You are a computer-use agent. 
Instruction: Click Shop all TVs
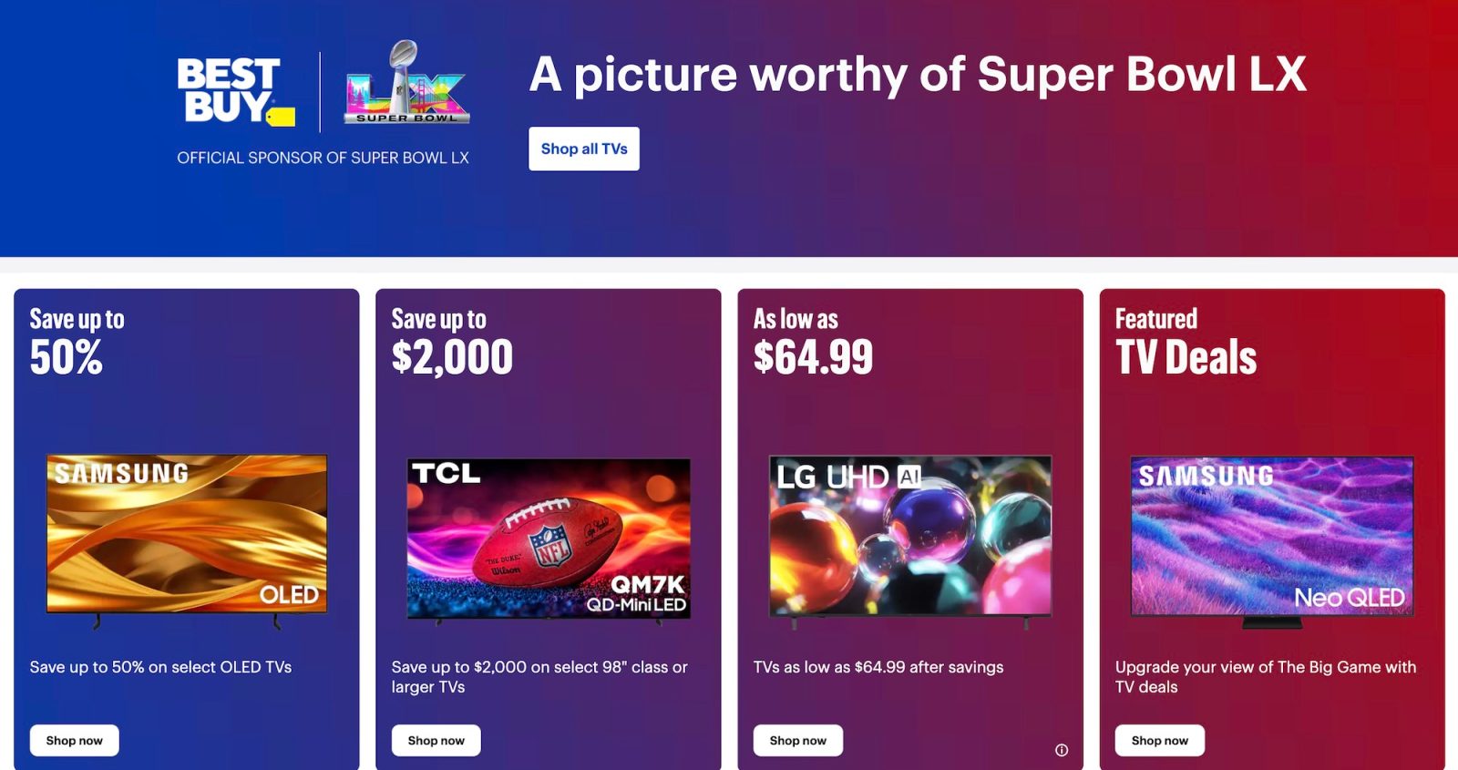point(584,149)
